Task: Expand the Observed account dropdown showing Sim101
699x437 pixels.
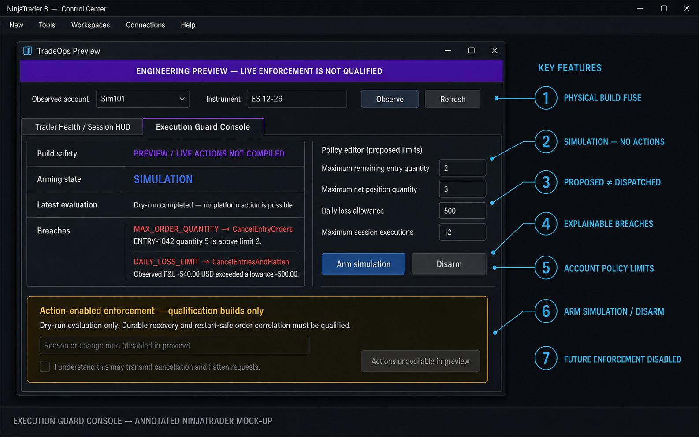Action: [143, 99]
